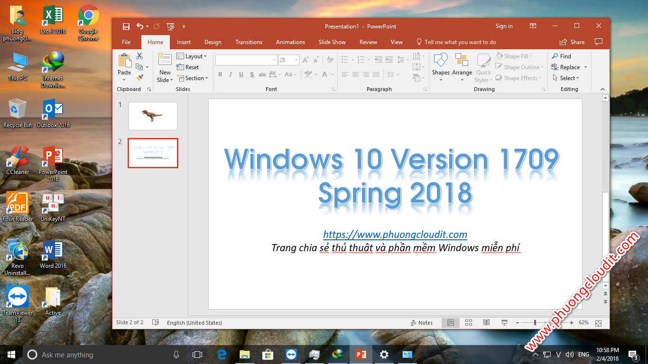
Task: Click the spell check icon in status bar
Action: (155, 323)
